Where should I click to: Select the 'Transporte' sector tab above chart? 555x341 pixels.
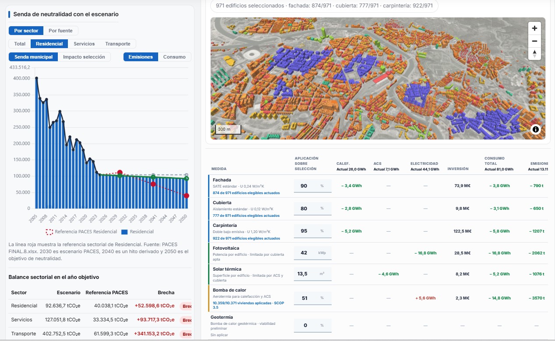[118, 44]
